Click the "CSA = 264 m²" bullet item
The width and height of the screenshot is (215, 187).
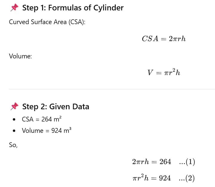(42, 119)
